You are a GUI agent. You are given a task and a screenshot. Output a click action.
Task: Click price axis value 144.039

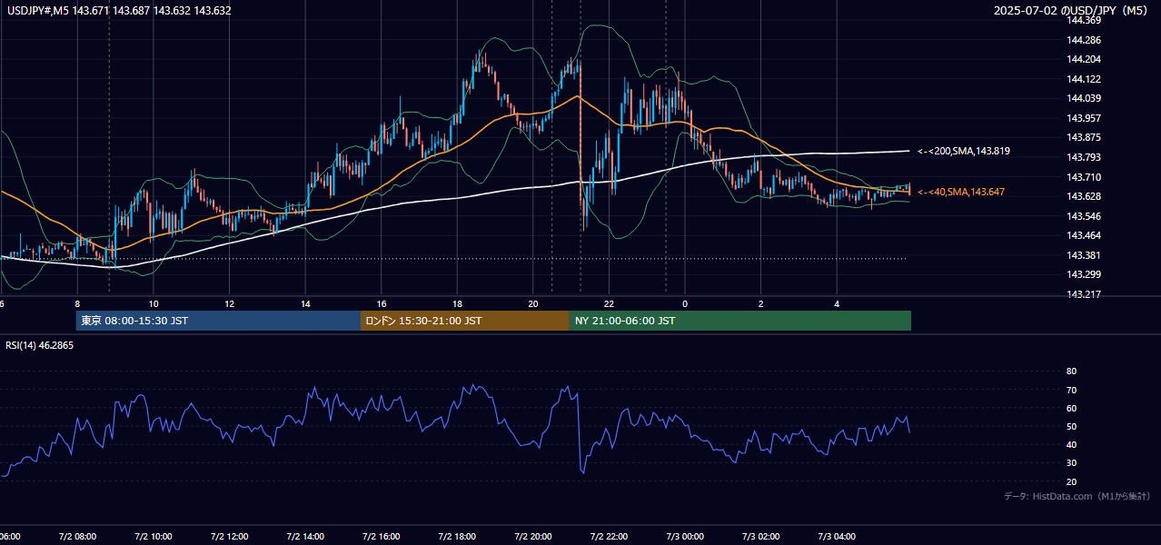1084,98
